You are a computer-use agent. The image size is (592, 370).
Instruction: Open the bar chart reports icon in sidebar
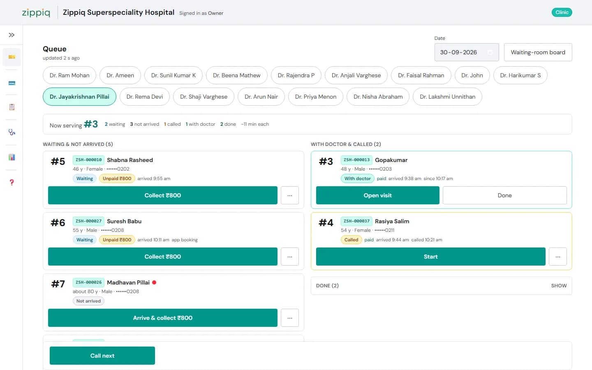pyautogui.click(x=12, y=157)
